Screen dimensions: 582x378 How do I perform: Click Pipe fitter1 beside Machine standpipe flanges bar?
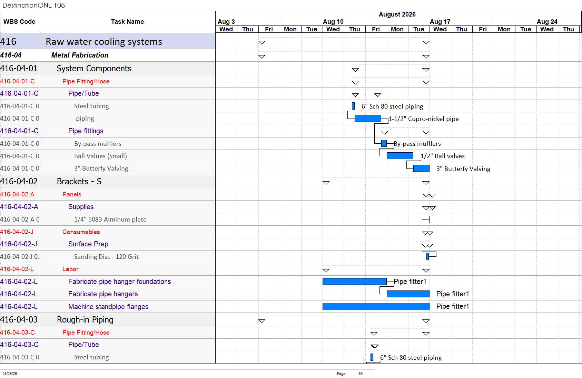point(453,306)
